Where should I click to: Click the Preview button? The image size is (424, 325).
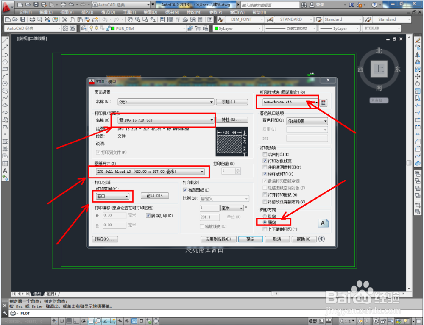tap(105, 239)
